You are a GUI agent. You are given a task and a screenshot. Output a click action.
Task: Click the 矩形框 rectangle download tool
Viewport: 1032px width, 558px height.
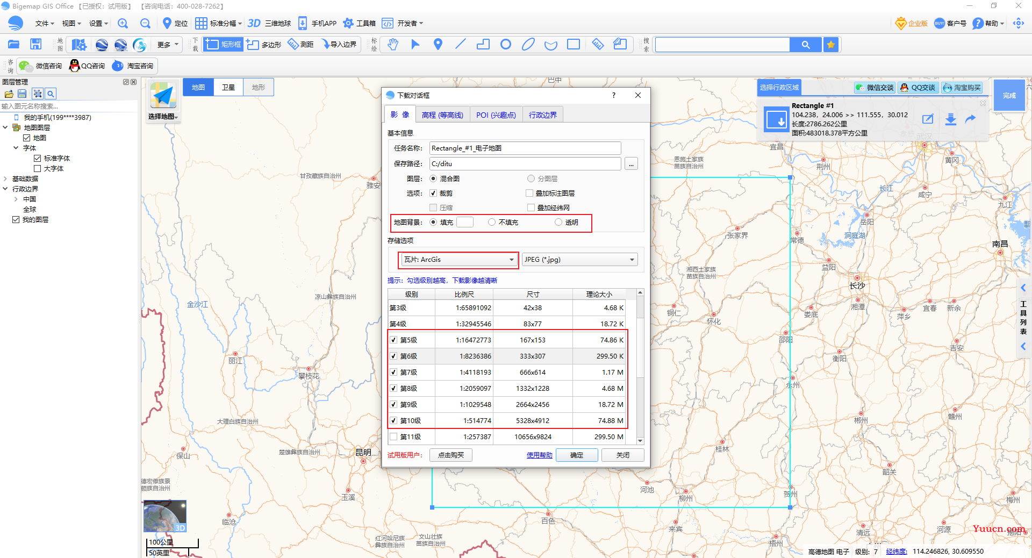coord(223,45)
